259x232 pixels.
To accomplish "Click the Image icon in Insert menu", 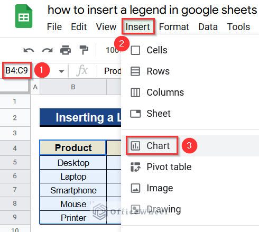I will 135,188.
